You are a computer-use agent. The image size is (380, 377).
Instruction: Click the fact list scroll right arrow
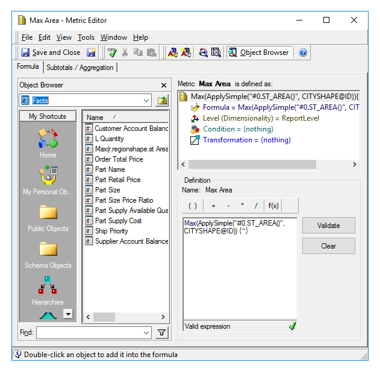(x=163, y=317)
